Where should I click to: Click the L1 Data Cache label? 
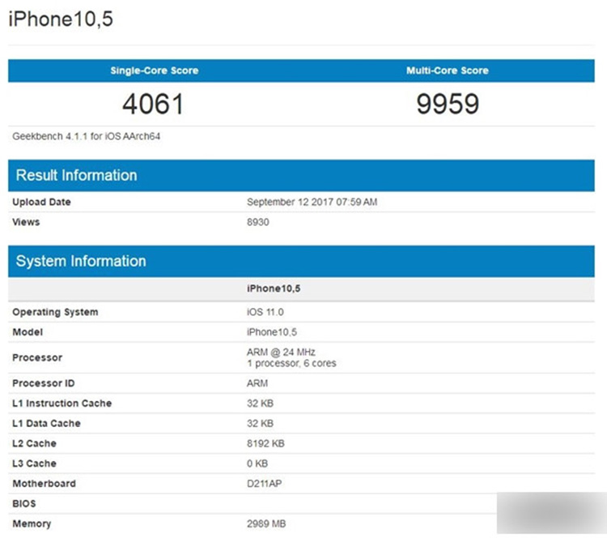[x=46, y=424]
